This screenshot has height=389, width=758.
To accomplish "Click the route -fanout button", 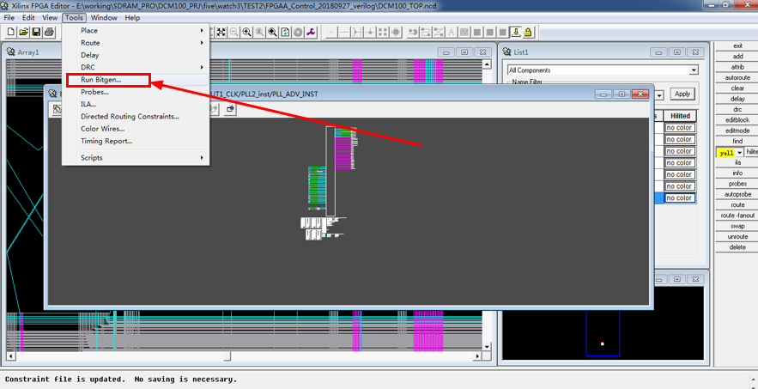I will point(737,216).
